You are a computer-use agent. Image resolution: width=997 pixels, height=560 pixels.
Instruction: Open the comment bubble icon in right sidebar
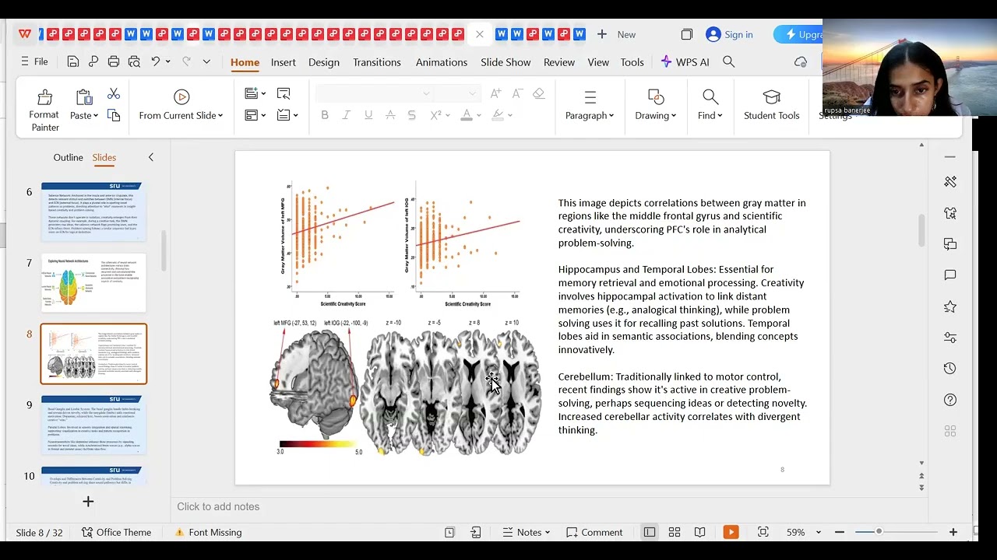click(950, 275)
